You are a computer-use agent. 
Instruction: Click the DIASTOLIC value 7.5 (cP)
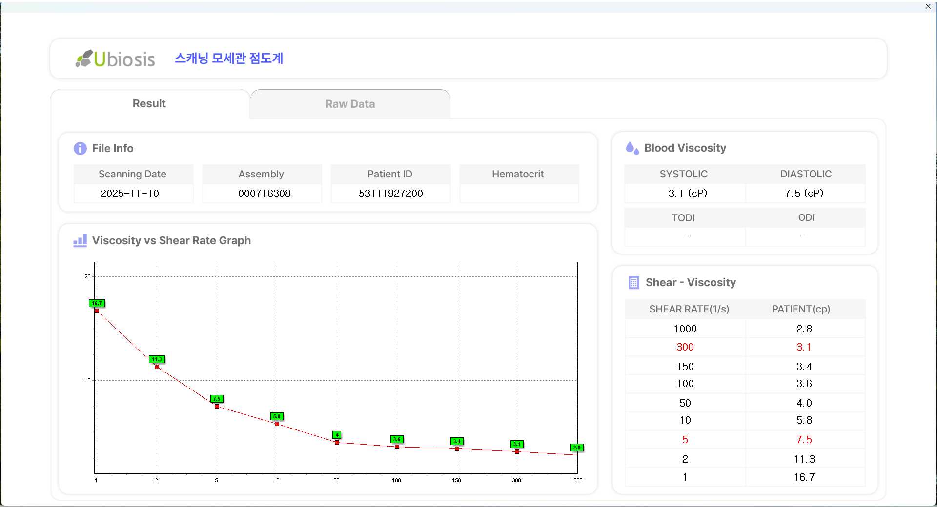click(x=804, y=194)
